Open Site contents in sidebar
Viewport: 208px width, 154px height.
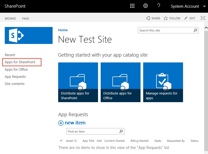pyautogui.click(x=15, y=84)
